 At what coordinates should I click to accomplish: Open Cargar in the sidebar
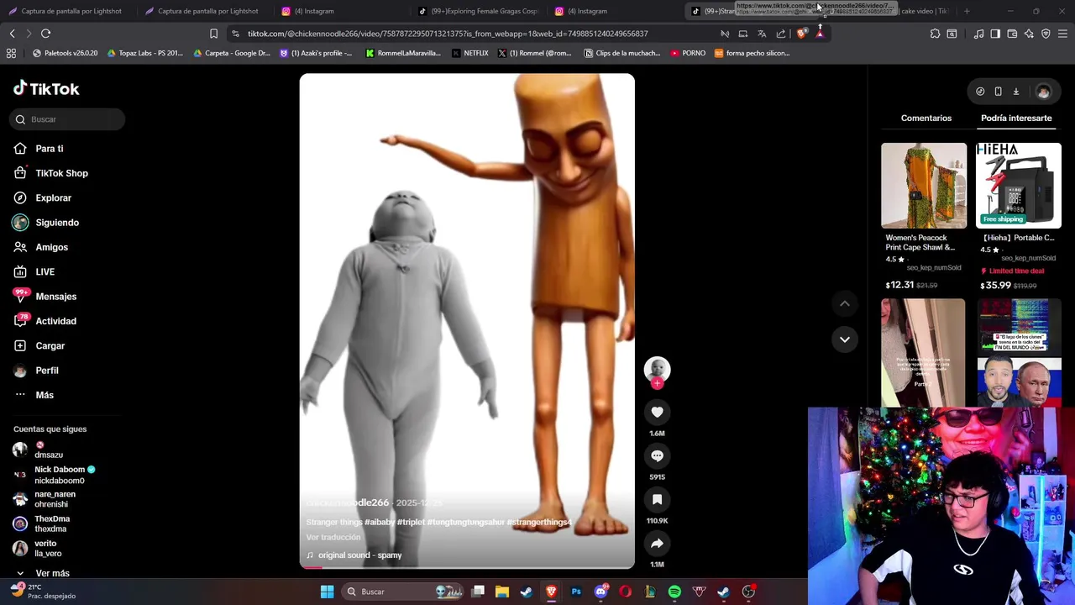[50, 345]
